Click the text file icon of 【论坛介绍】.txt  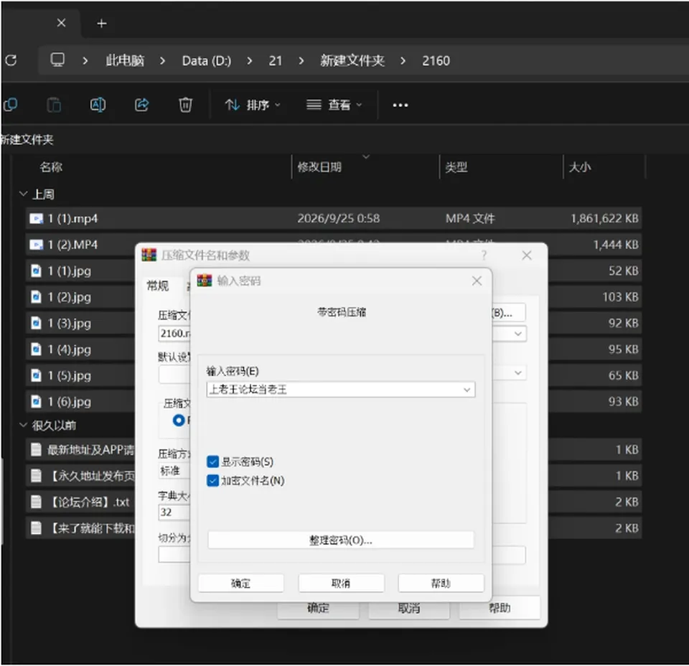point(36,502)
